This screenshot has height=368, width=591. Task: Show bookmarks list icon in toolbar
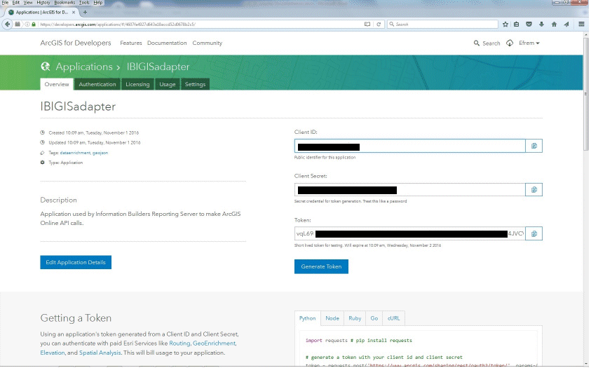(517, 24)
